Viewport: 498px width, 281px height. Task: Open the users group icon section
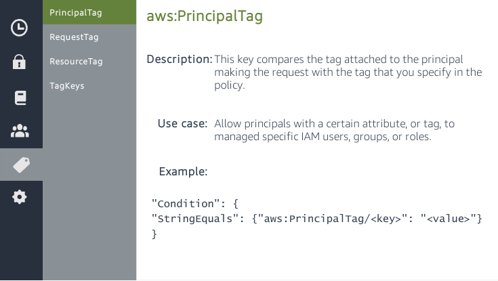point(20,131)
